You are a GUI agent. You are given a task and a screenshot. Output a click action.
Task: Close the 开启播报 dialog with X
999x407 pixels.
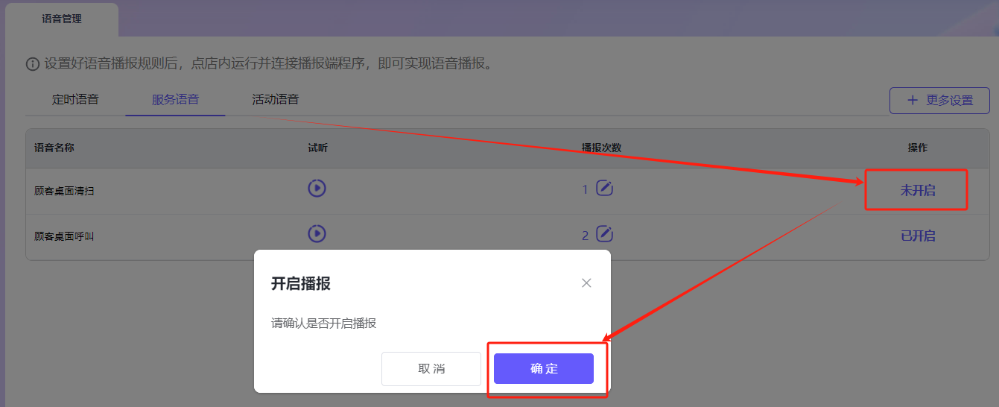(x=586, y=283)
